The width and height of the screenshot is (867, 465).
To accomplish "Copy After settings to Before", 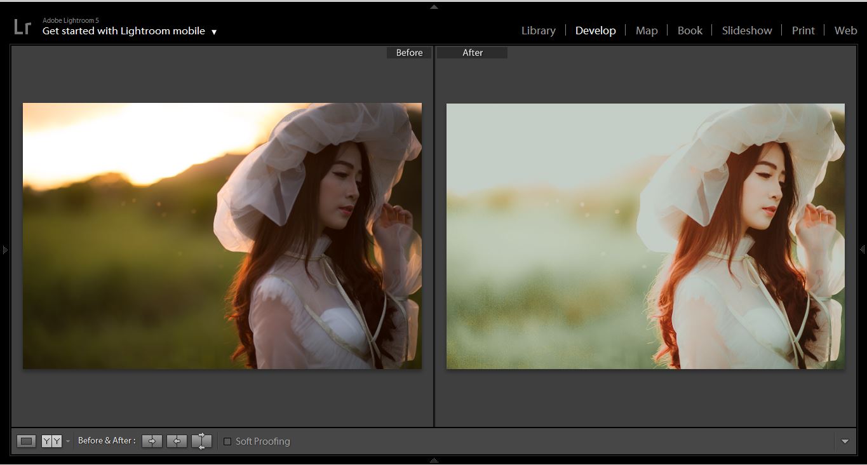I will tap(177, 441).
